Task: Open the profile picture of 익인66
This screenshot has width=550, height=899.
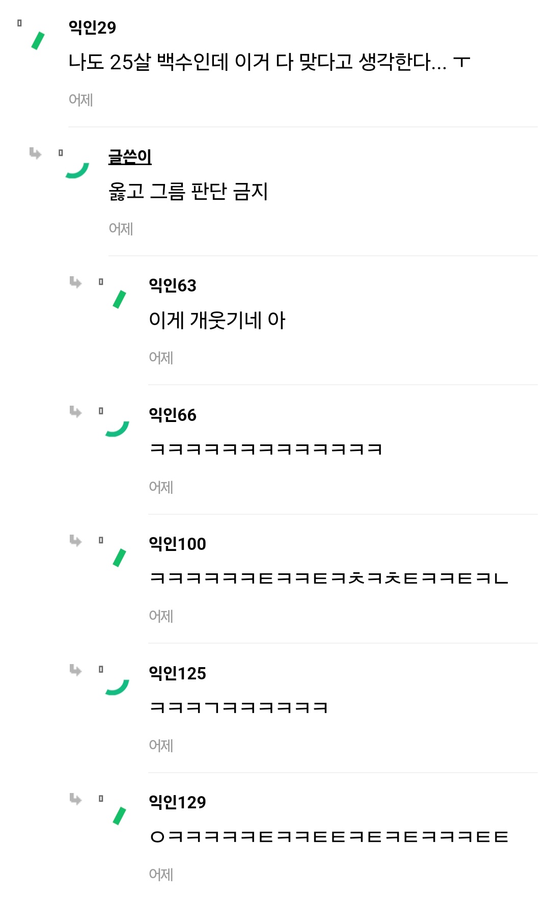Action: click(117, 429)
